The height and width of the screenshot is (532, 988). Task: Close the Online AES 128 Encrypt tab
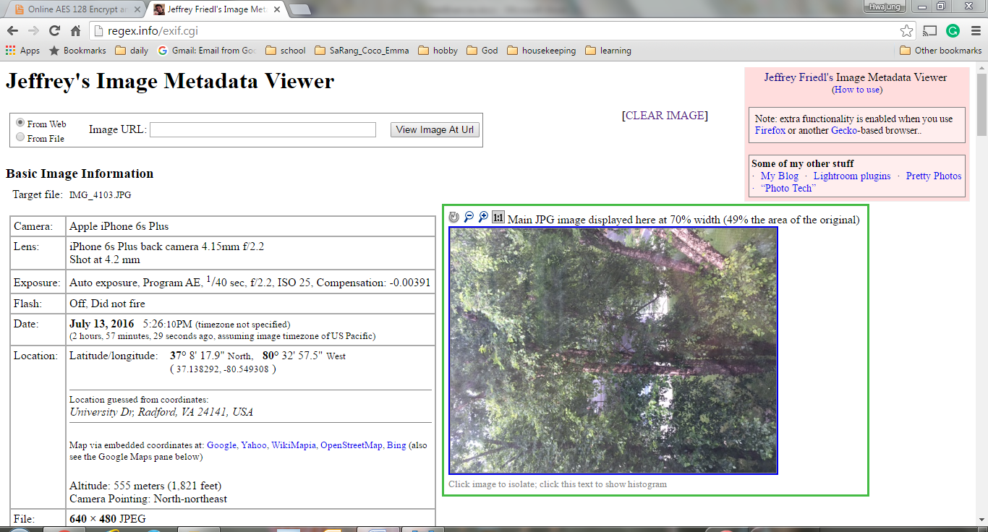pos(139,9)
